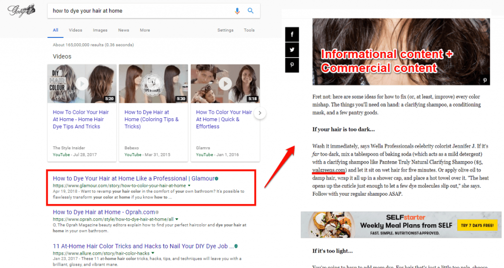Click the search query input field
Screen dimensions: 504x268
[138, 11]
